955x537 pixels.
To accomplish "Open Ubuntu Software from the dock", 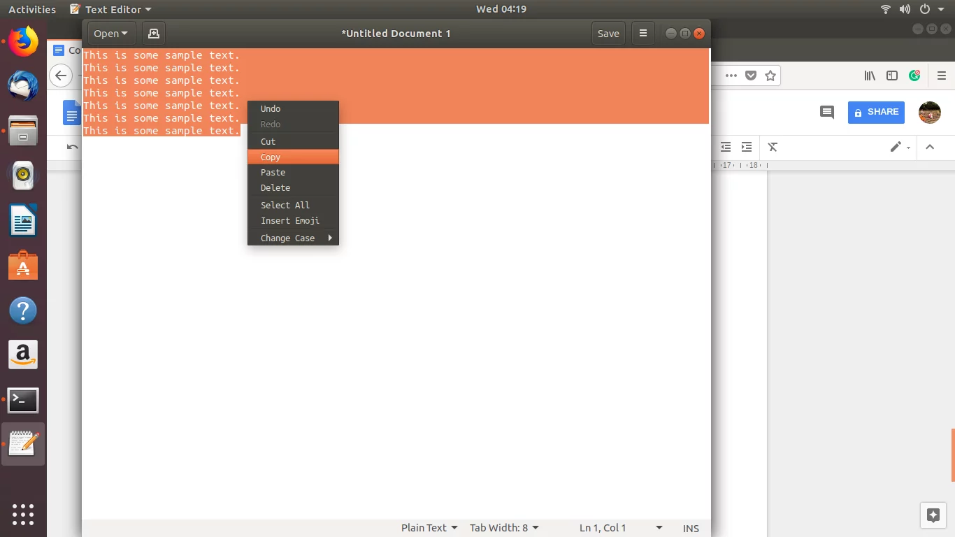I will click(23, 266).
